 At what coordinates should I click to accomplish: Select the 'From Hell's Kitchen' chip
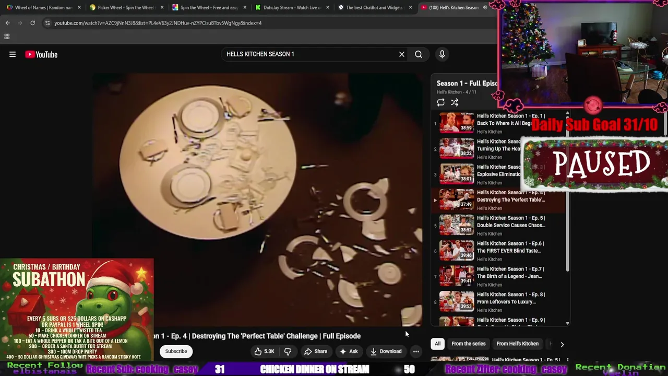coord(517,344)
